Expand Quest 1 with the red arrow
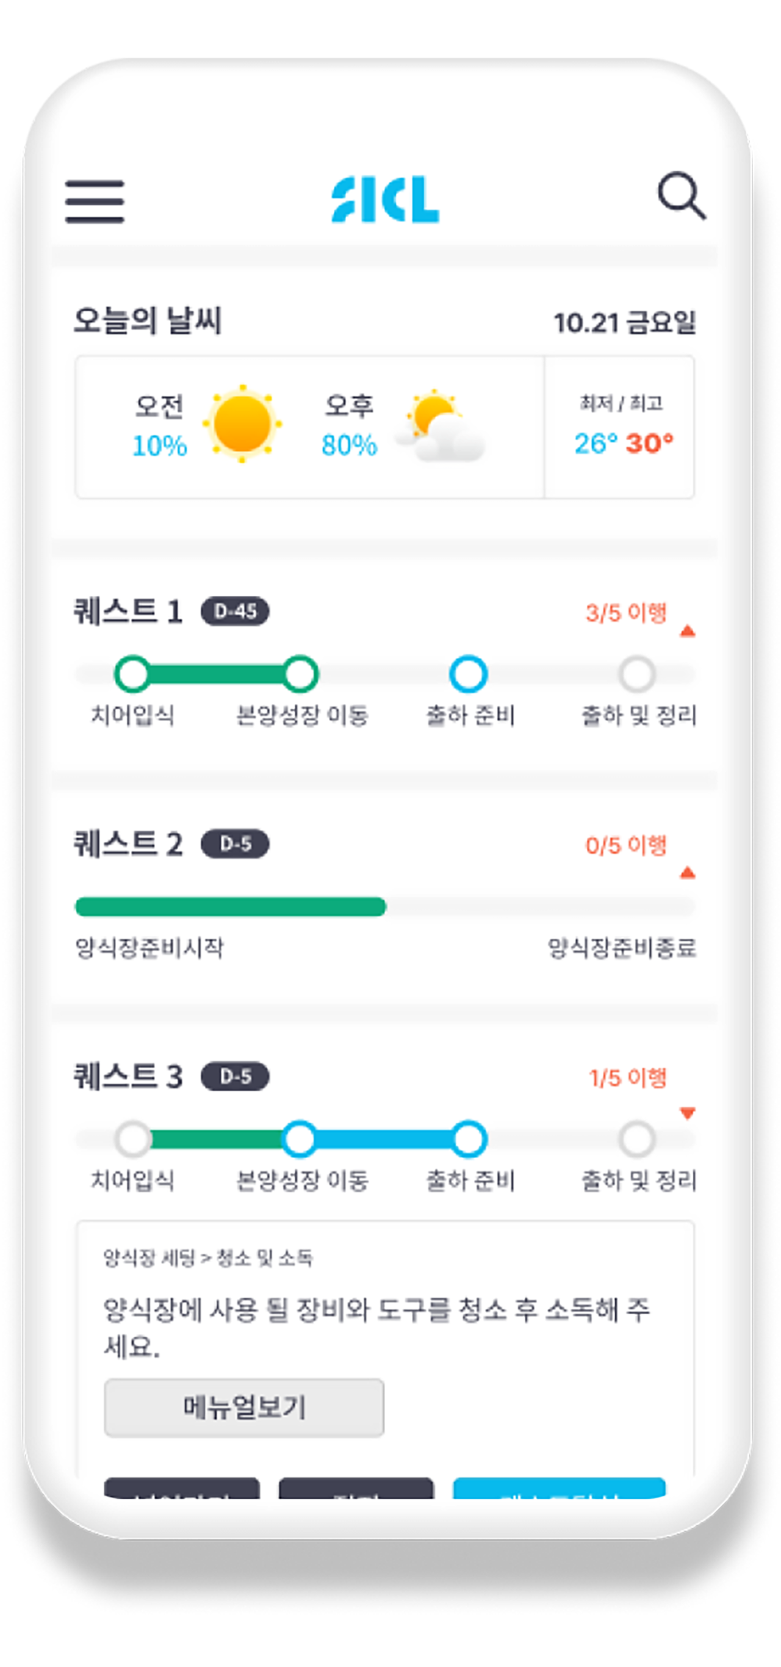This screenshot has height=1667, width=781. point(687,631)
